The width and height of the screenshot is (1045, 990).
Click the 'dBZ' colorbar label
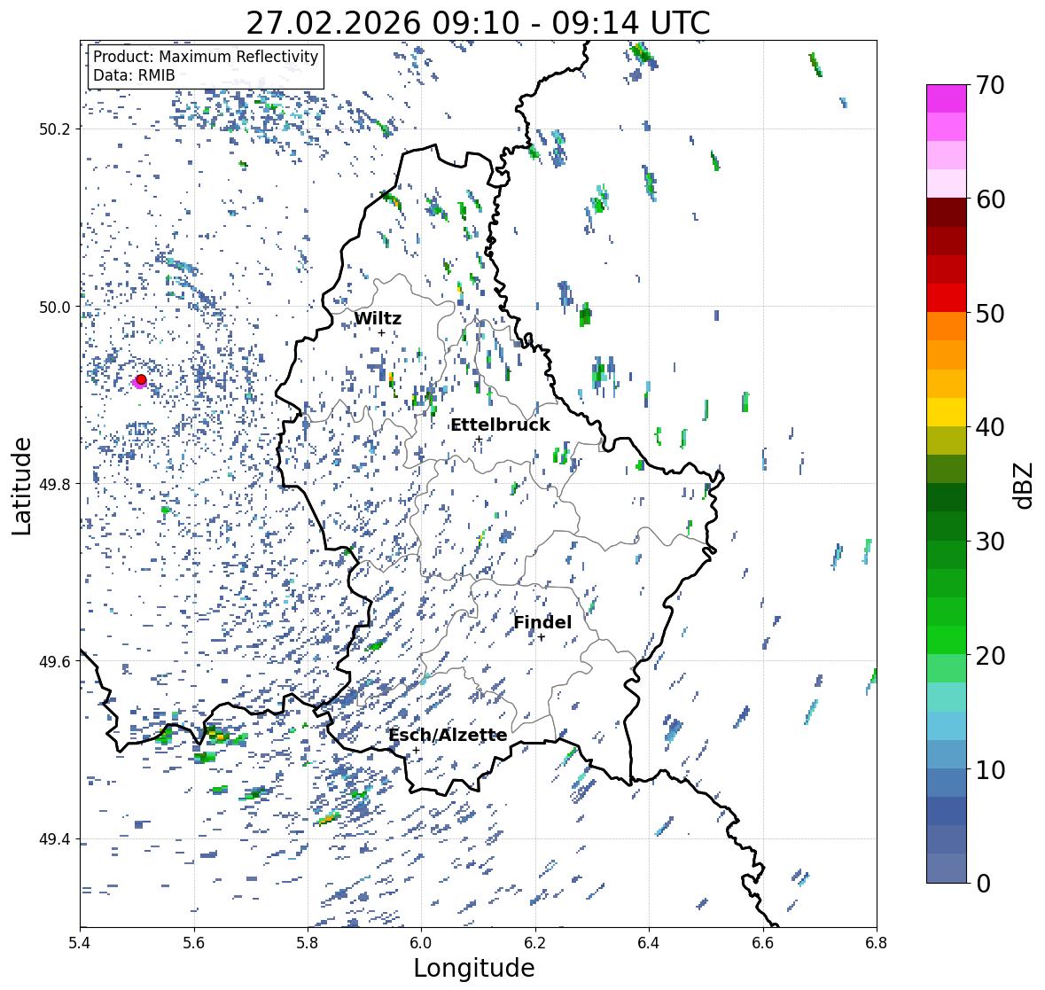pyautogui.click(x=1025, y=486)
